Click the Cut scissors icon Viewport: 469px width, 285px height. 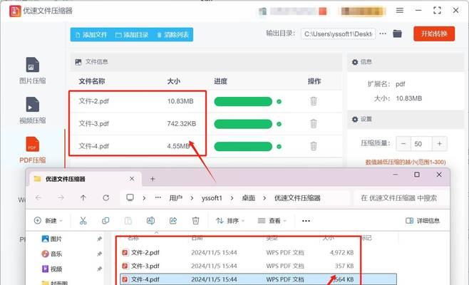pos(83,221)
